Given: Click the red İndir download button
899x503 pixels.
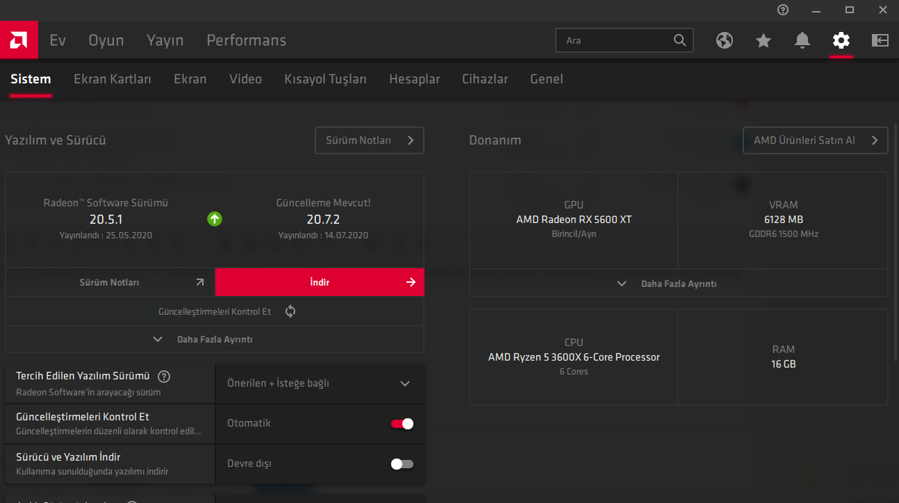Looking at the screenshot, I should [320, 282].
